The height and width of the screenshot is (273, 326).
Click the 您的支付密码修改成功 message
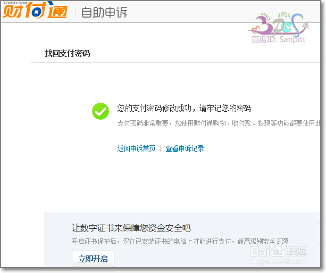click(184, 108)
